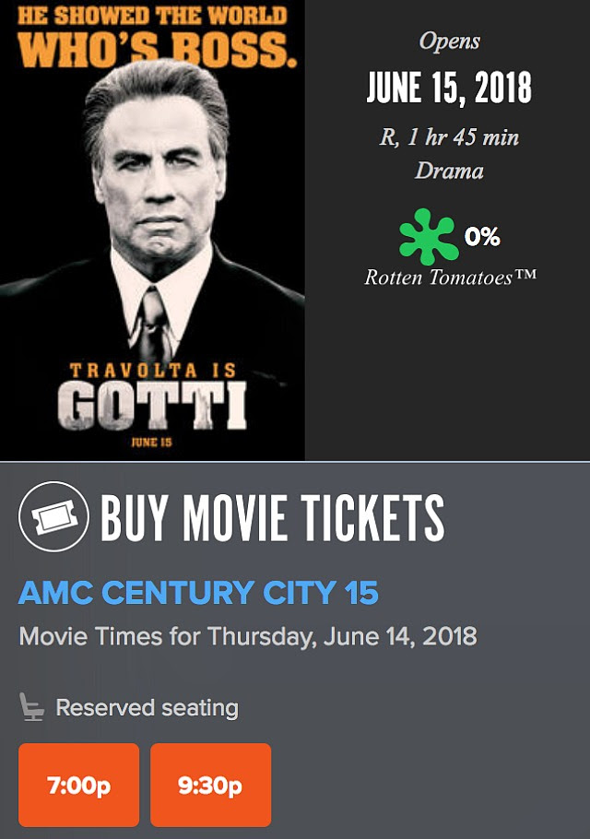Click the BUY MOVIE TICKETS heading
The image size is (590, 839).
(272, 518)
